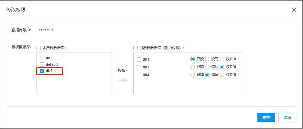This screenshot has height=129, width=303.
Task: Set db3 permission to 只读
Action: [193, 67]
